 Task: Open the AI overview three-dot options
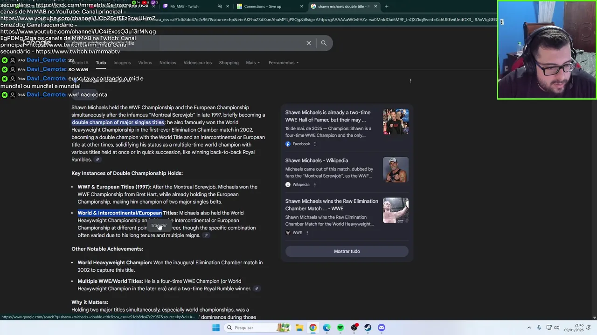(410, 81)
